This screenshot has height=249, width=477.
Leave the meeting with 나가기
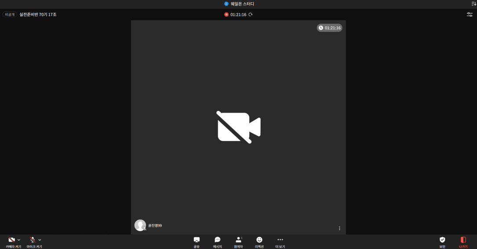click(x=463, y=242)
